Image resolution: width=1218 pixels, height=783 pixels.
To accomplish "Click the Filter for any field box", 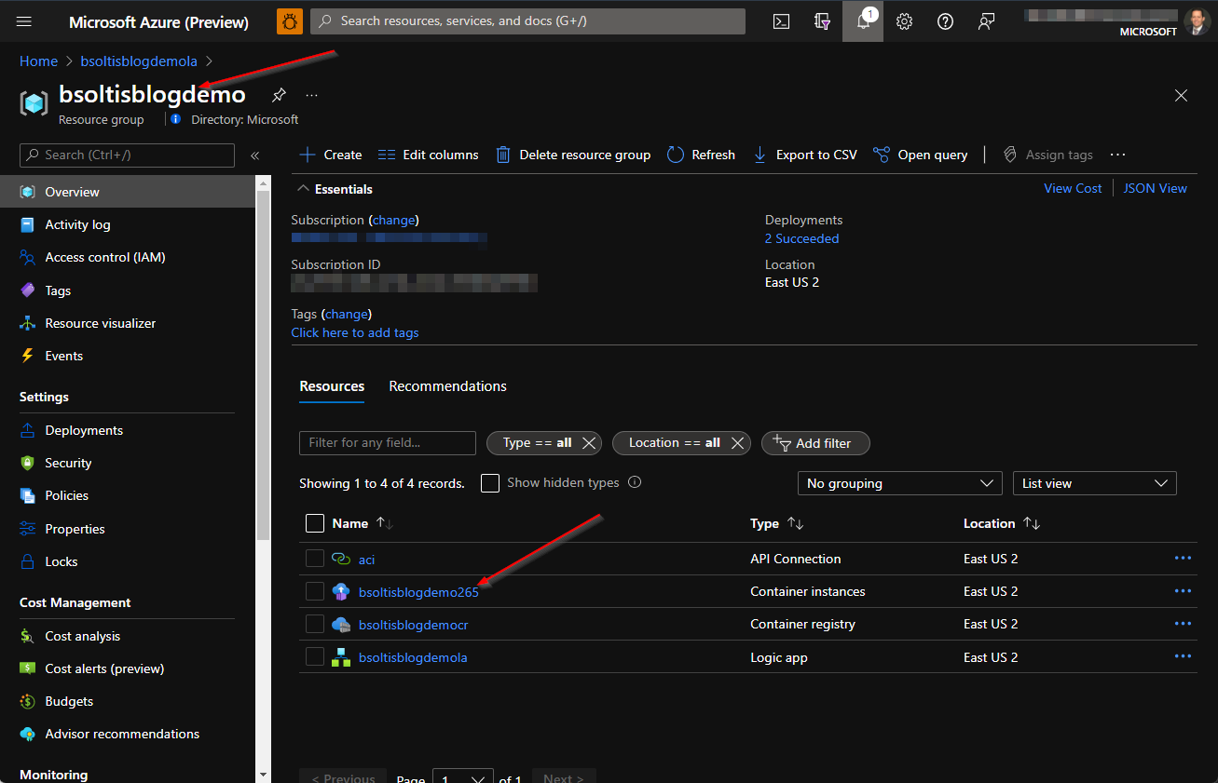I will [387, 442].
